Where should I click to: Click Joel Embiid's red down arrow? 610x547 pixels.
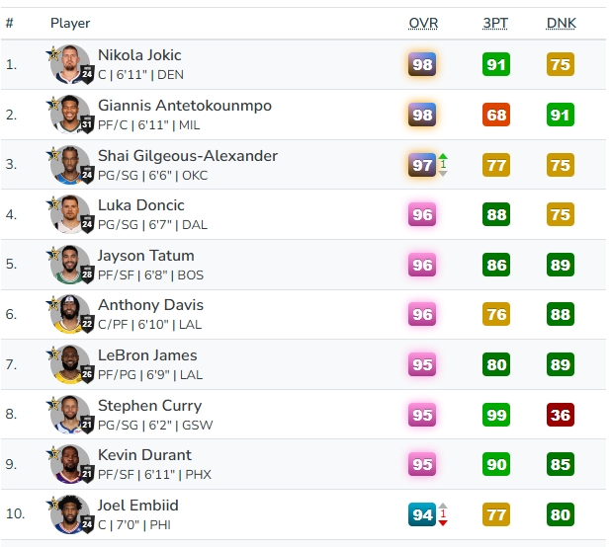[x=443, y=520]
